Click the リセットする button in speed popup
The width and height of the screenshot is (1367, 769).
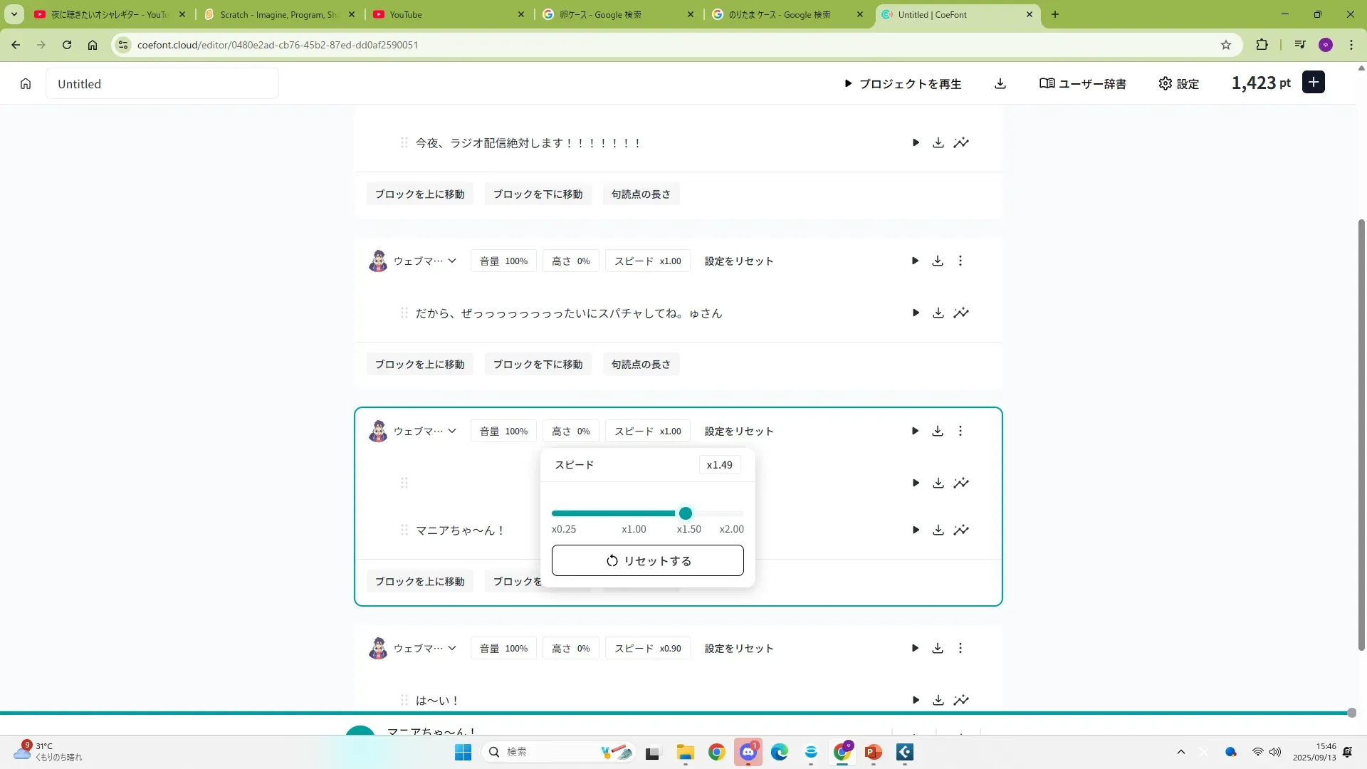pyautogui.click(x=647, y=561)
